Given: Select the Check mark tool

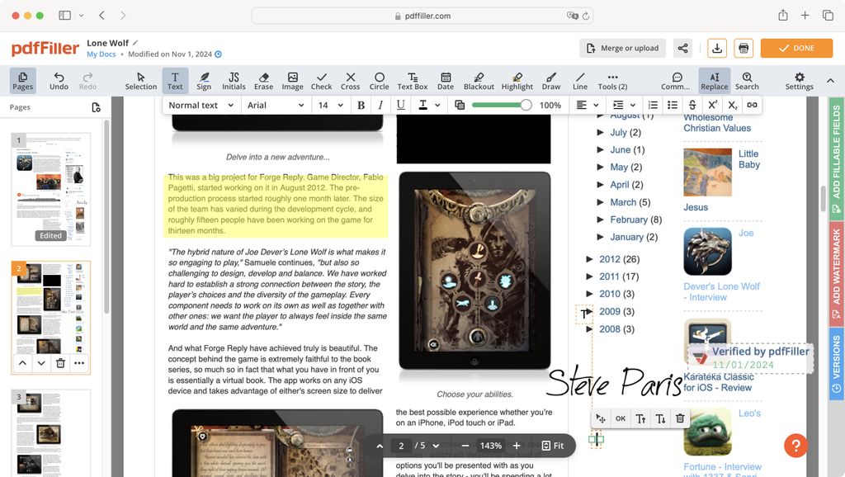Looking at the screenshot, I should [321, 81].
